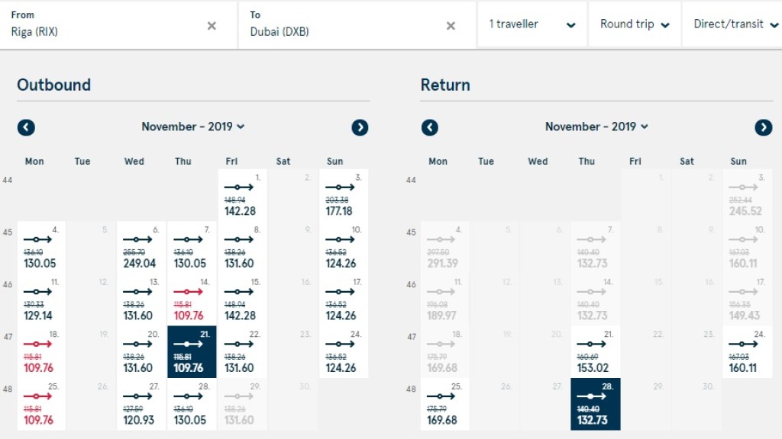The height and width of the screenshot is (439, 782).
Task: Pick outbound November 27 at 120.93
Action: 141,404
